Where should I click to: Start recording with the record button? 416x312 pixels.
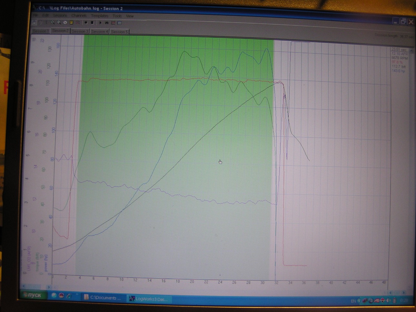[86, 23]
